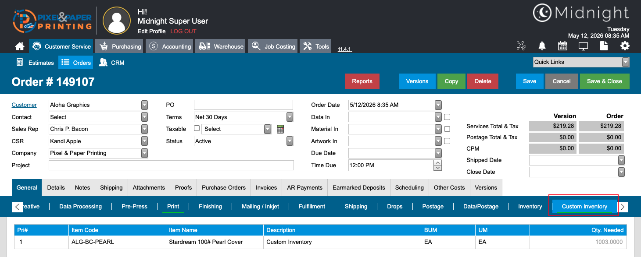Go to the Home icon

tap(19, 46)
